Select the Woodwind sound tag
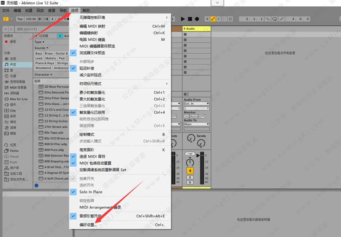 [43, 68]
